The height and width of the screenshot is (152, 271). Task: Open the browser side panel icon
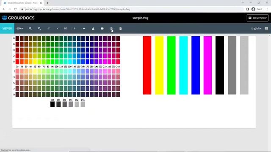(x=247, y=9)
